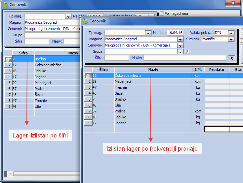
Task: Click the Naziv input field in front window
Action: pos(185,58)
